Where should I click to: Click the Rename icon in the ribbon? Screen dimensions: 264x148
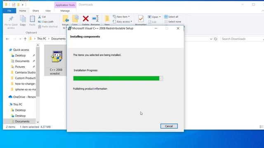95,18
